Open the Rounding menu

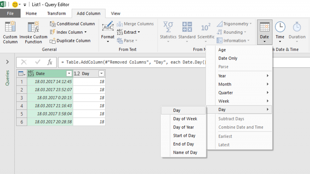click(231, 32)
